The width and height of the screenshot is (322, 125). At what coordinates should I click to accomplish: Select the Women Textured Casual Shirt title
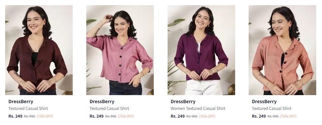[x=198, y=108]
